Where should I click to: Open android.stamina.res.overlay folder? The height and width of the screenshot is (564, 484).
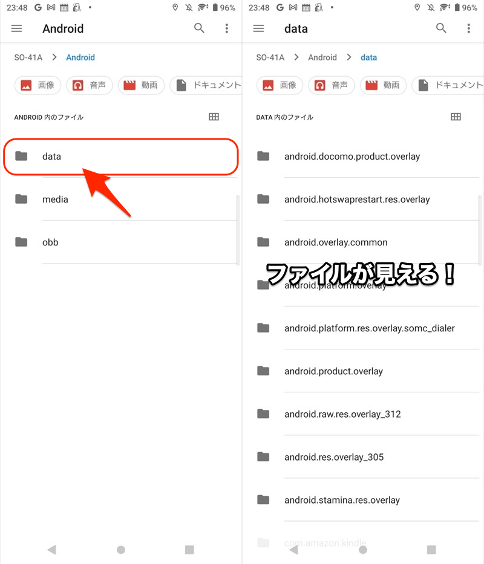363,500
